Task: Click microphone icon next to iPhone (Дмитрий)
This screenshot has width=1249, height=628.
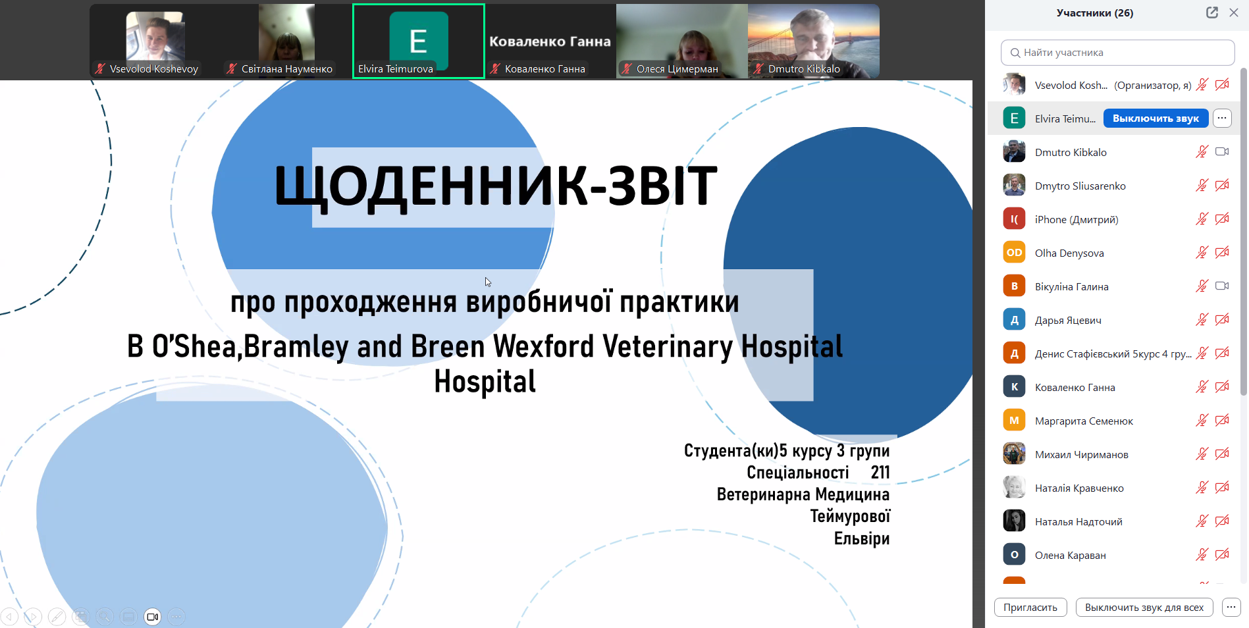Action: tap(1202, 219)
